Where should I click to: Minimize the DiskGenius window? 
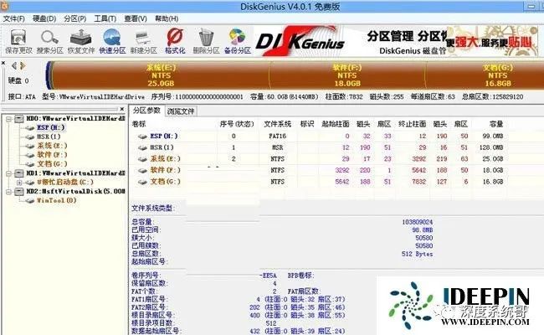pyautogui.click(x=531, y=6)
